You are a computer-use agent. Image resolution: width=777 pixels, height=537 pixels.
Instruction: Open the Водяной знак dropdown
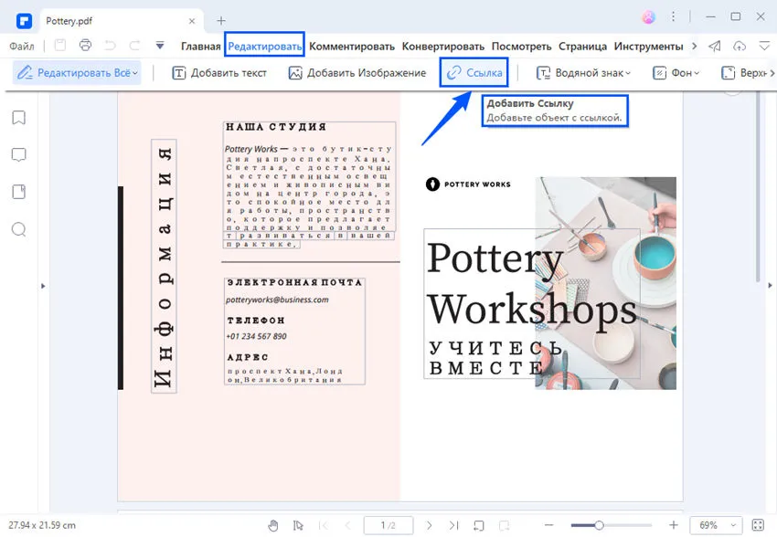pos(584,73)
